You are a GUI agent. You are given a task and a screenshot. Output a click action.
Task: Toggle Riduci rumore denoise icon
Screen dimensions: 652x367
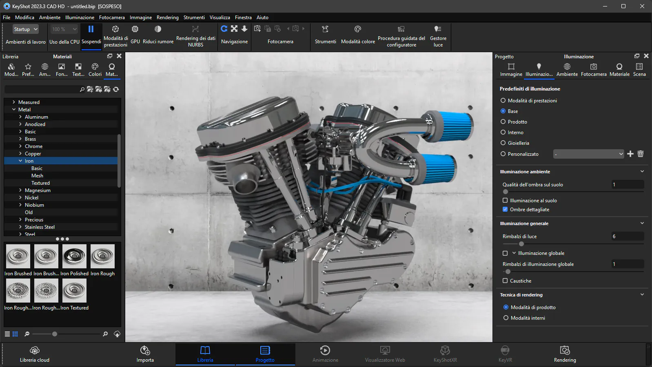pos(158,29)
